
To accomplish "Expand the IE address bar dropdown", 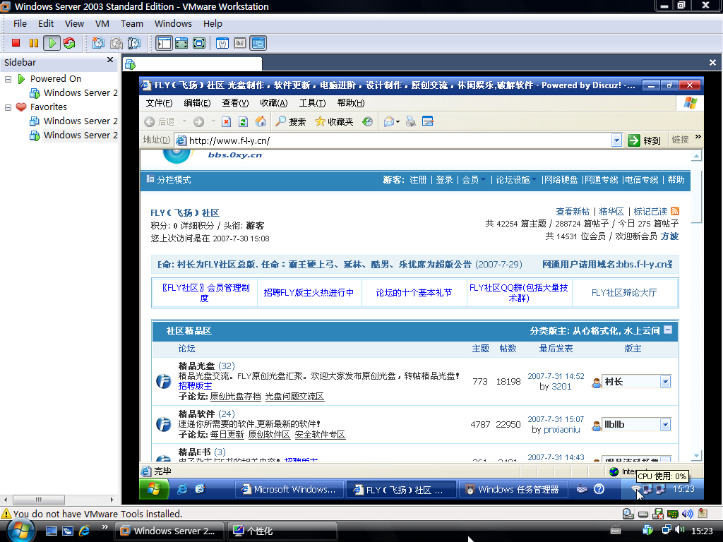I will point(616,140).
